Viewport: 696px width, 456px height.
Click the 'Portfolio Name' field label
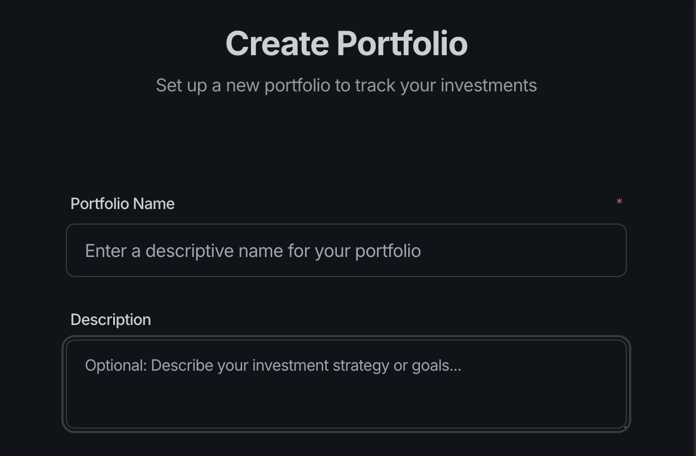pyautogui.click(x=122, y=203)
